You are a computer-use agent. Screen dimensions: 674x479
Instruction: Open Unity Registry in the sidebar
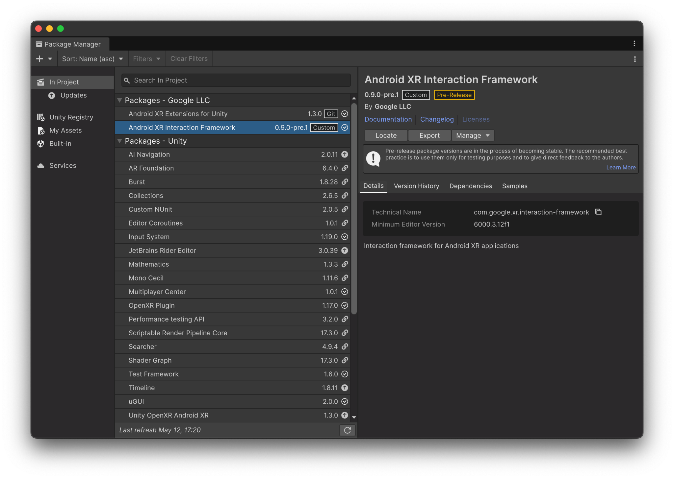click(x=73, y=117)
